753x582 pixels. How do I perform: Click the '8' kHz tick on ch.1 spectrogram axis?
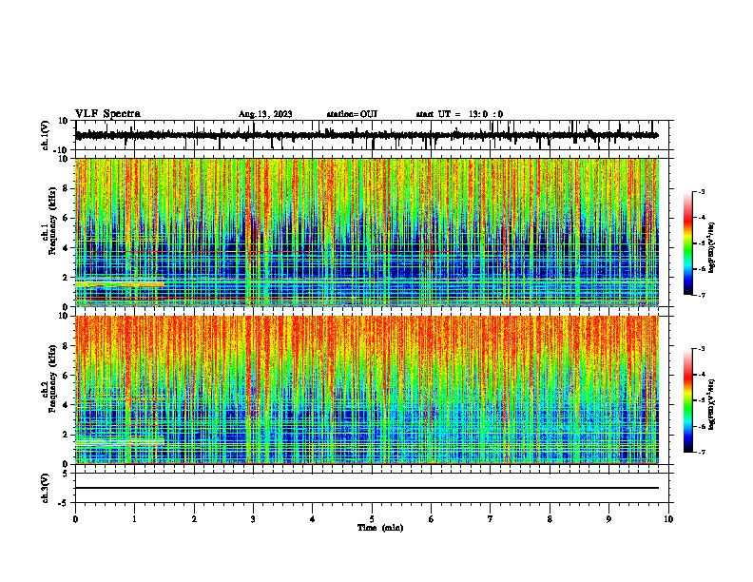click(x=66, y=188)
